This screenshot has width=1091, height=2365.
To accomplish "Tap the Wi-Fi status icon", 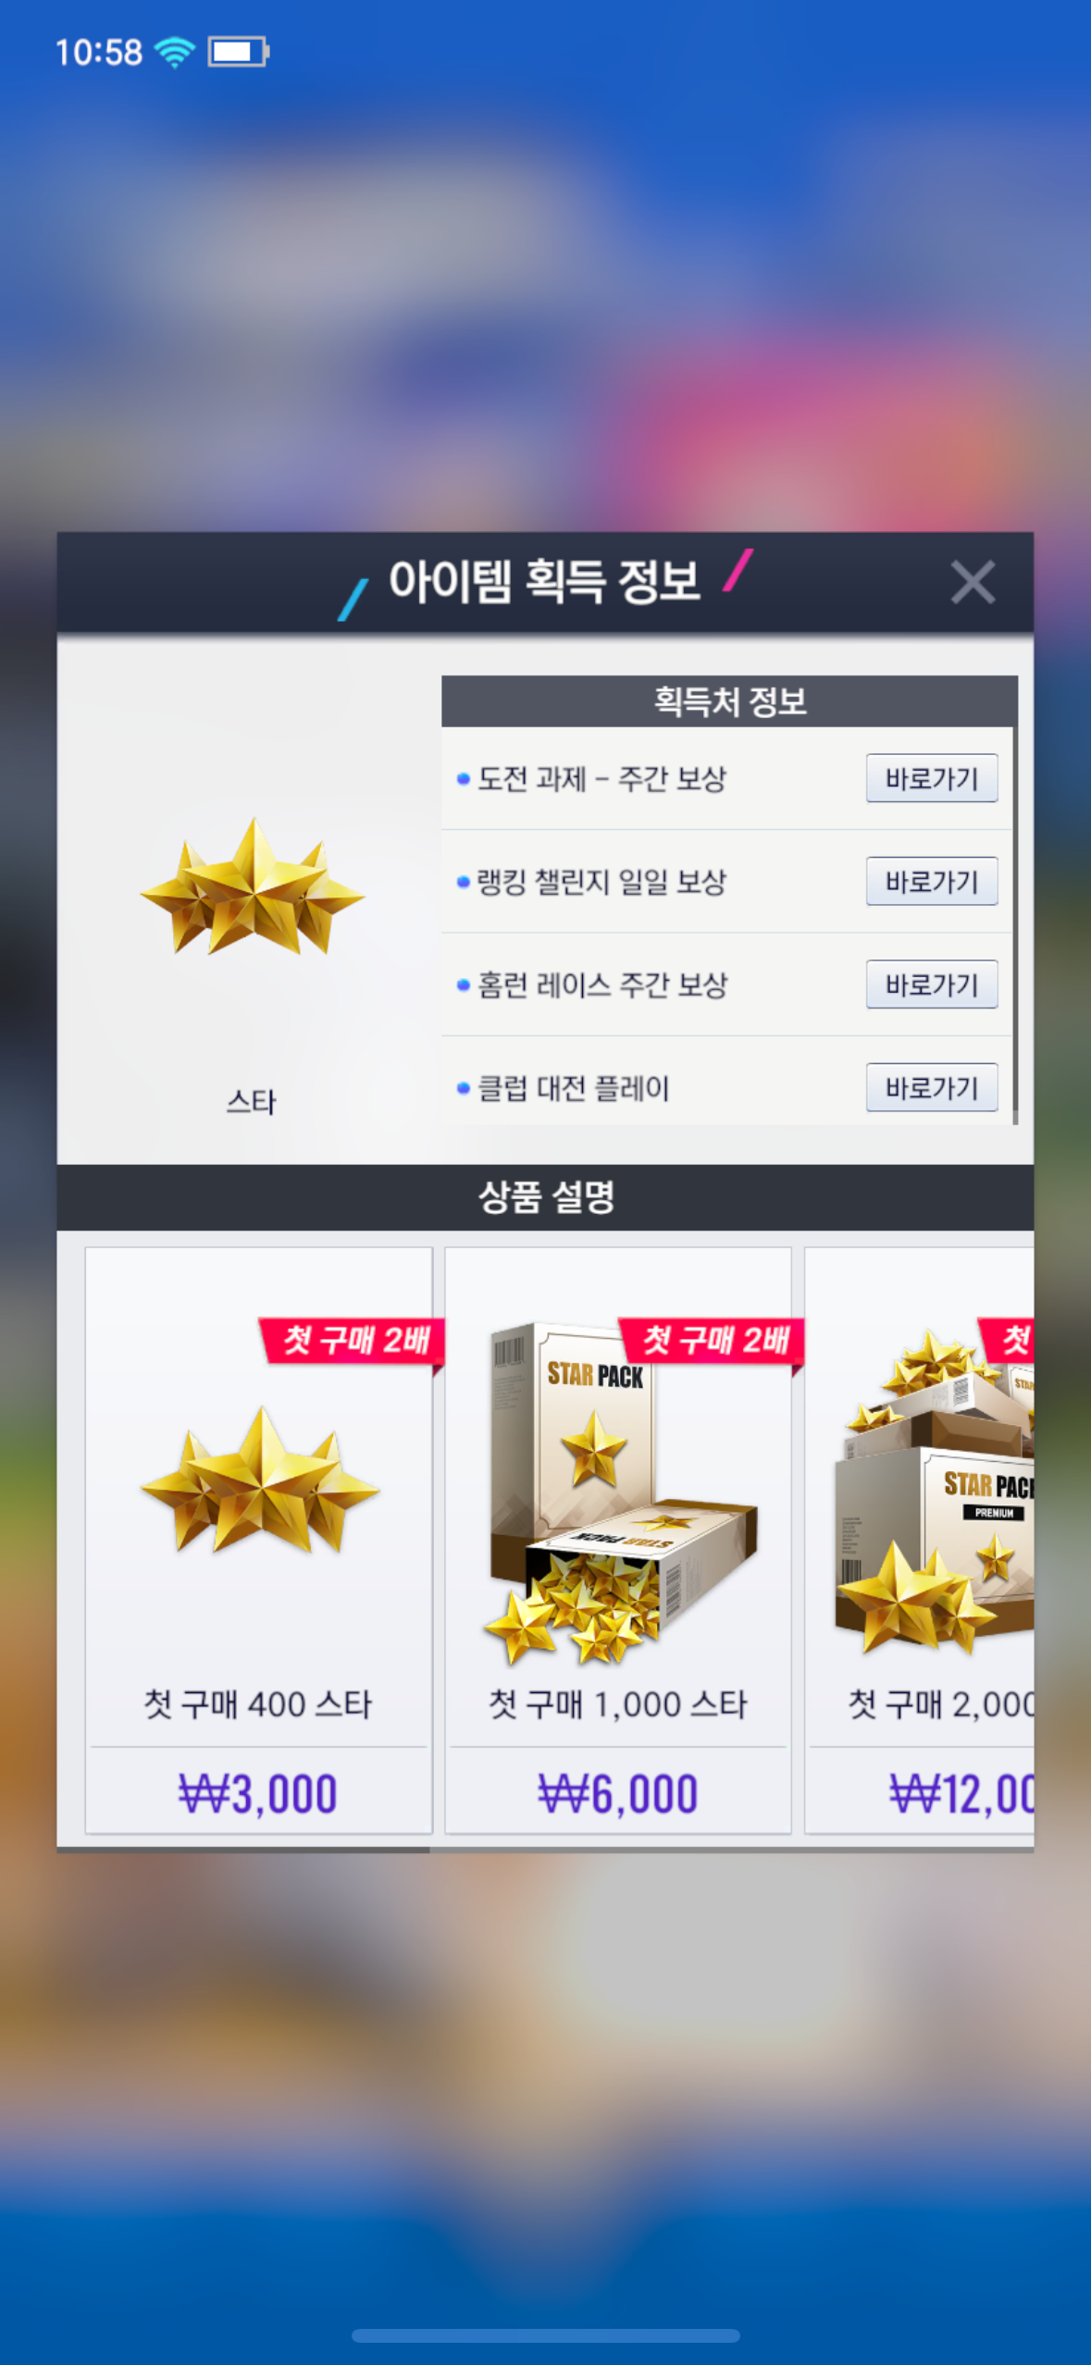I will pos(175,52).
